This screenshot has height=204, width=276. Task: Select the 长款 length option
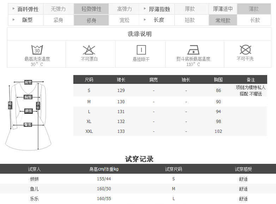tap(255, 20)
